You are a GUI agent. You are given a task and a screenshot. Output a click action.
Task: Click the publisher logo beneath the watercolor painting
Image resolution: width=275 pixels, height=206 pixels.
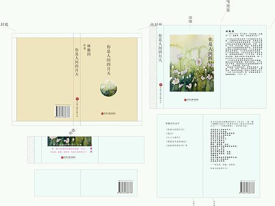tap(191, 100)
